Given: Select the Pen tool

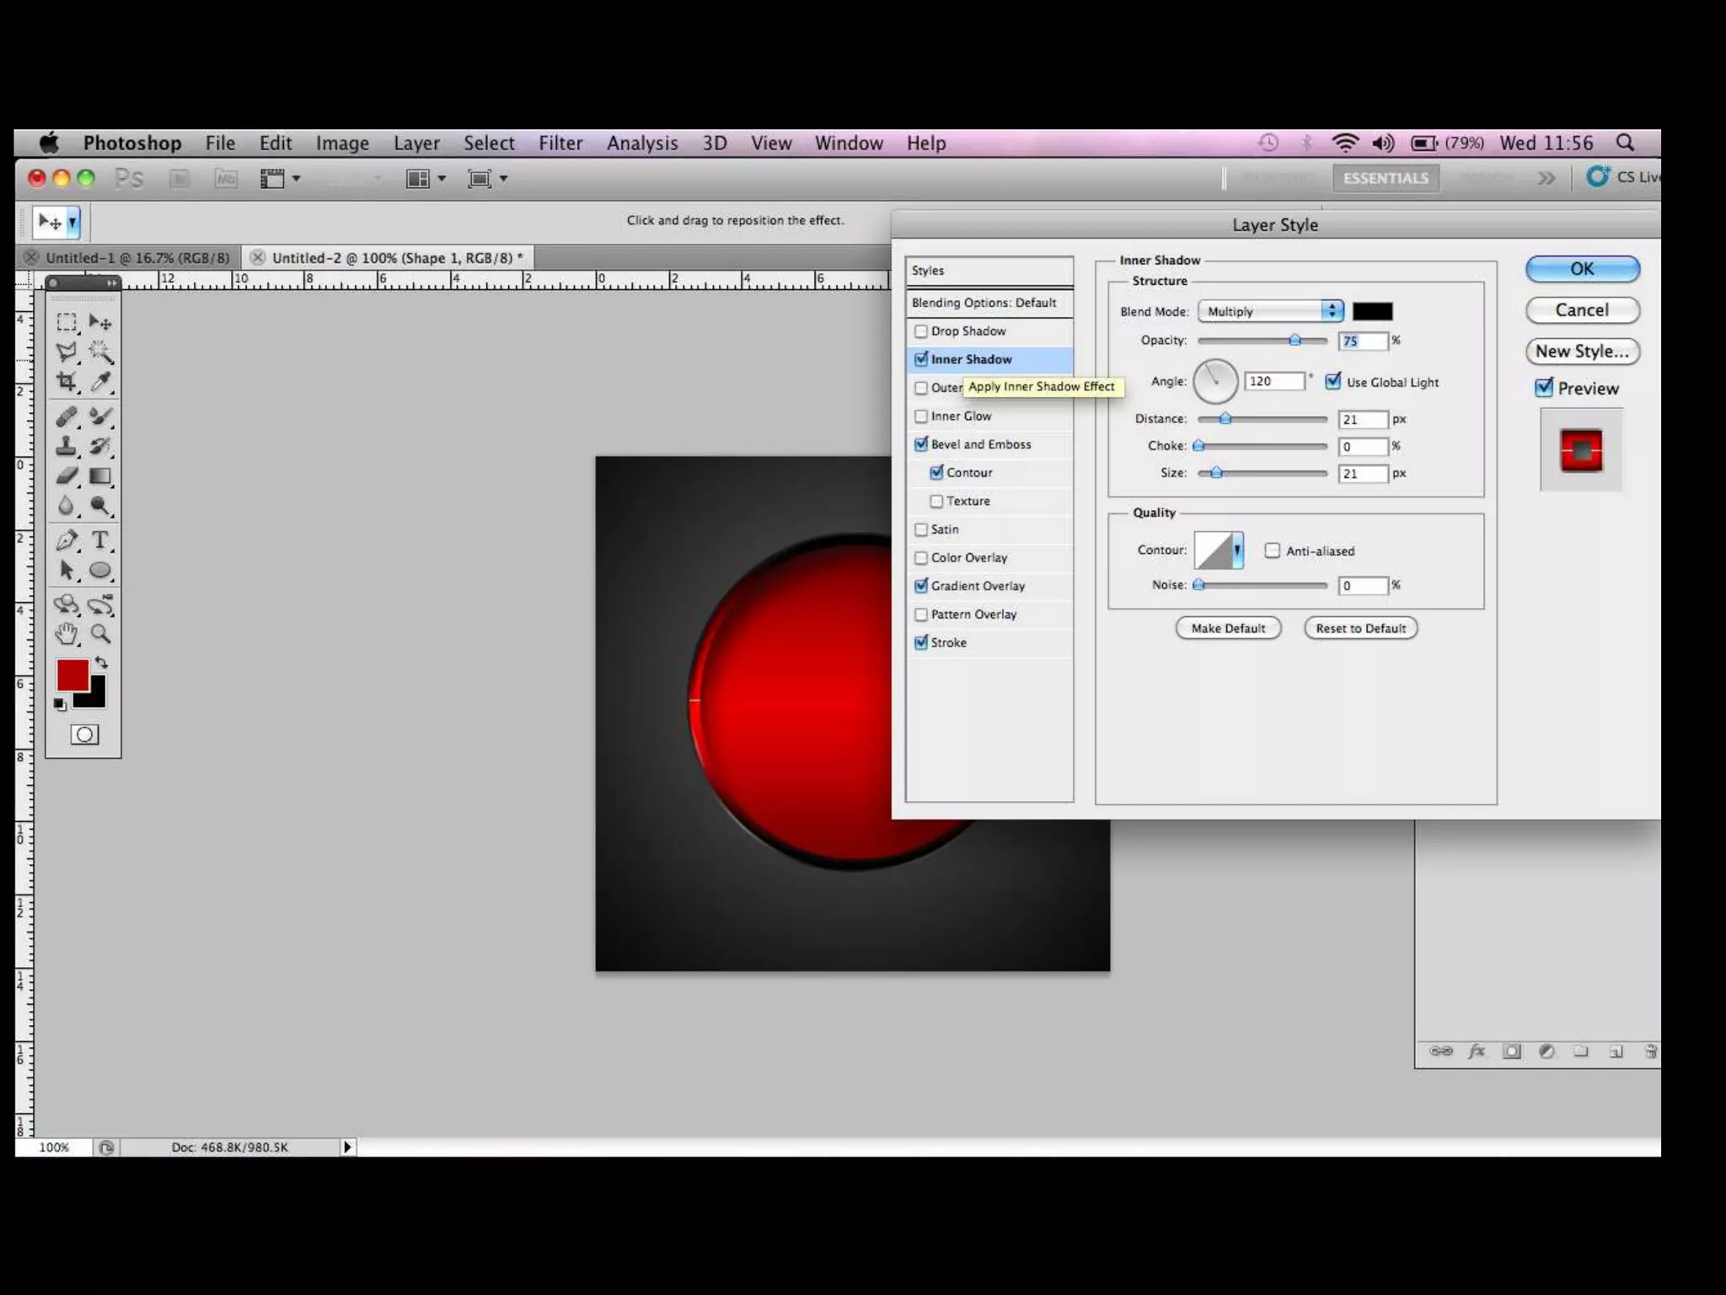Looking at the screenshot, I should (x=67, y=540).
